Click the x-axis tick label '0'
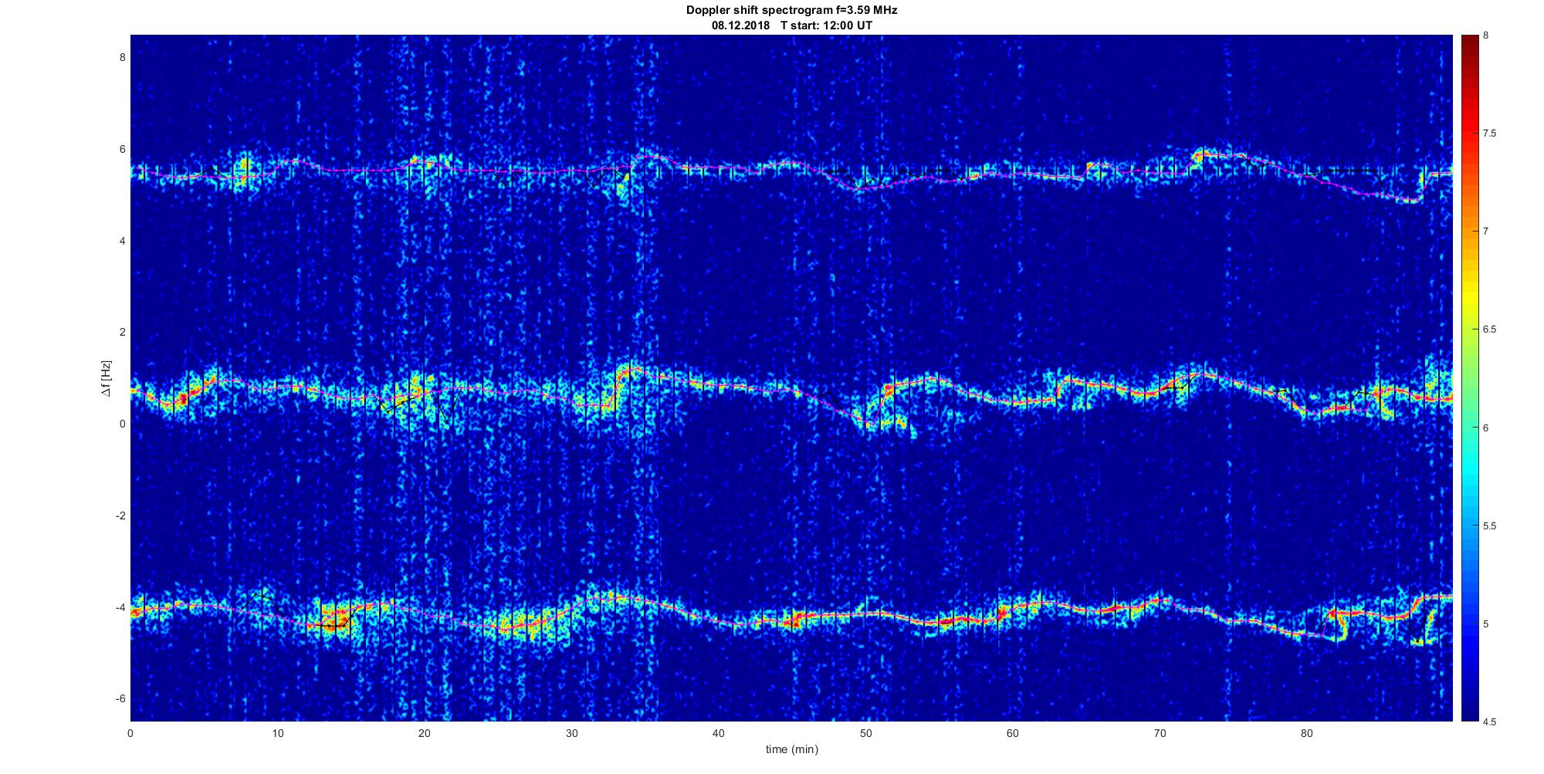1544x774 pixels. [130, 734]
